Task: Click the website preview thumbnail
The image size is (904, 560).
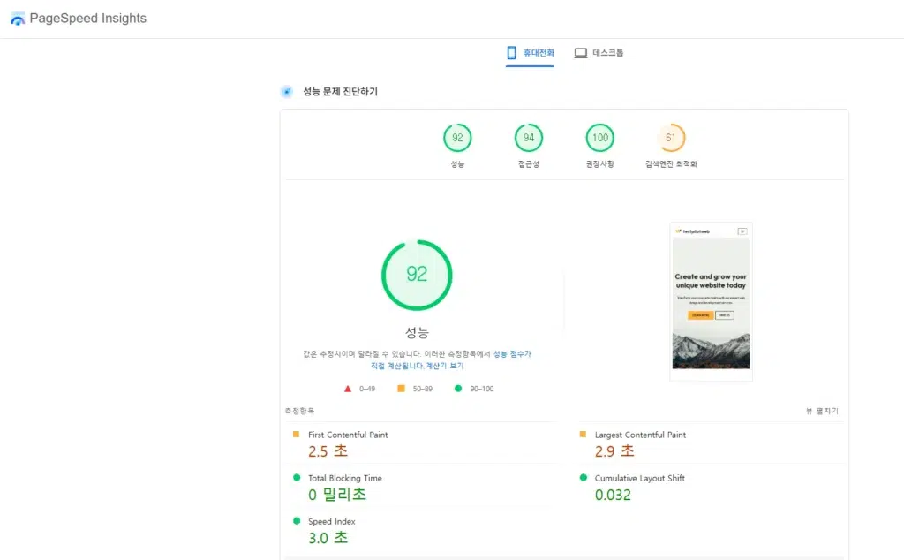Action: pos(711,299)
